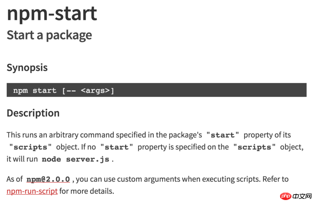Screen dimensions: 316x204
Task: Open the npm-run-script link
Action: (x=32, y=191)
